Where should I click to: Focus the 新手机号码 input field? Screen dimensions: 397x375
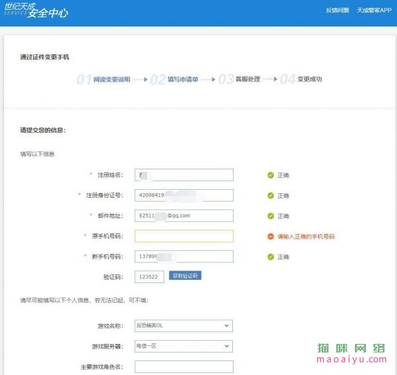184,257
